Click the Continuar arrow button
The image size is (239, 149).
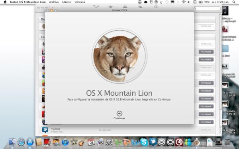coord(119,114)
